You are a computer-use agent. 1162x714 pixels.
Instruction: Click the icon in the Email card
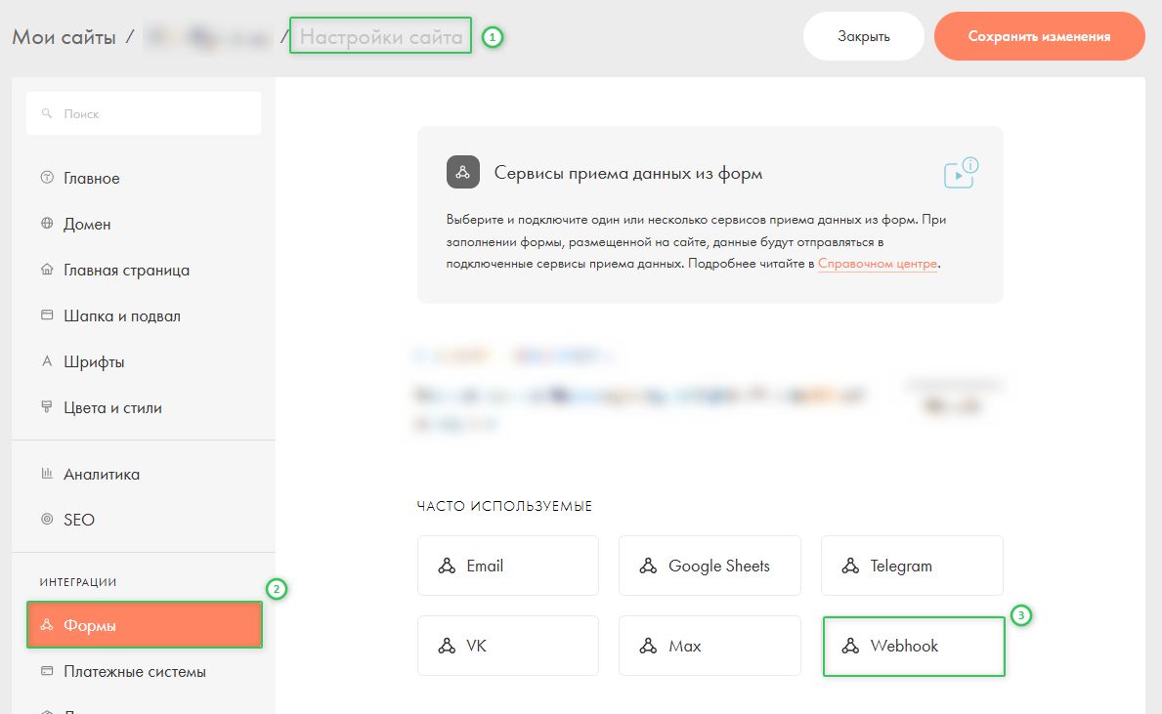coord(447,566)
